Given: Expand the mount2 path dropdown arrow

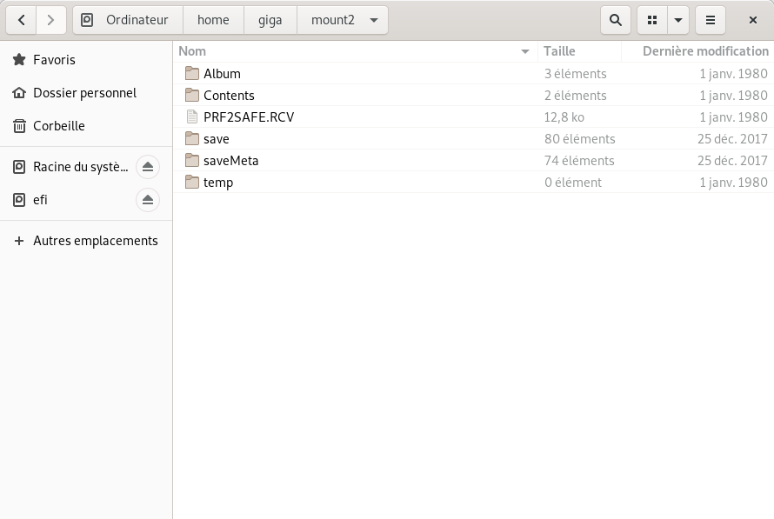Looking at the screenshot, I should (374, 20).
